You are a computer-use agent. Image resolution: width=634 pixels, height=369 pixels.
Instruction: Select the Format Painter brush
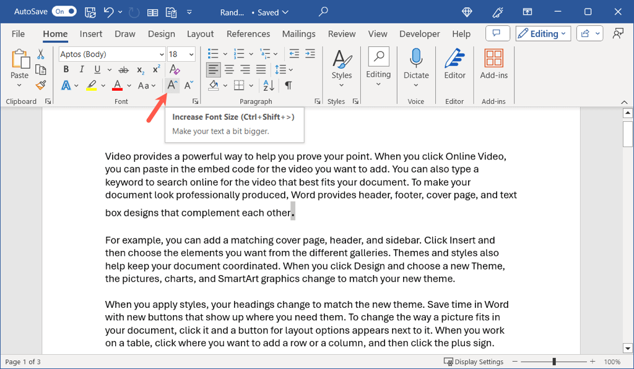pyautogui.click(x=41, y=85)
